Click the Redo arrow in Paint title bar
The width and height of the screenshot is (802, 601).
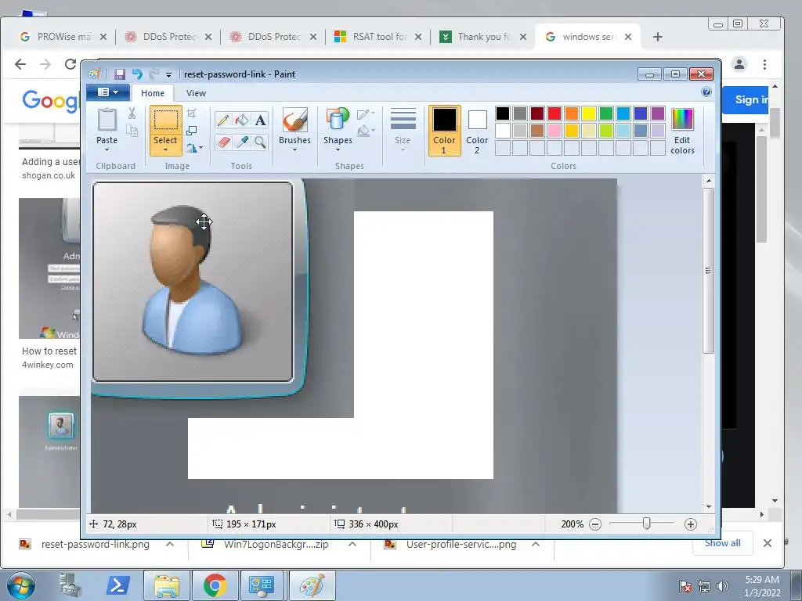tap(154, 74)
